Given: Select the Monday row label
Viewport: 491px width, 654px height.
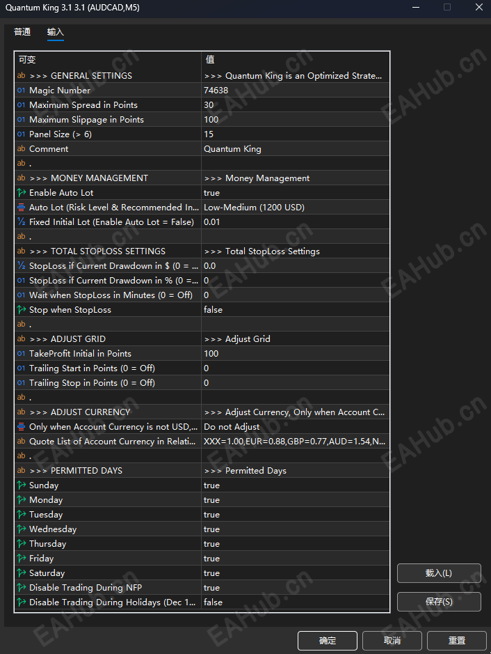Looking at the screenshot, I should coord(46,499).
